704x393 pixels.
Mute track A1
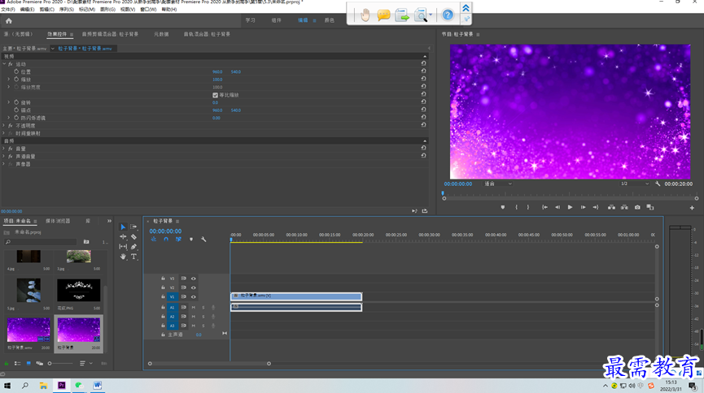tap(194, 308)
